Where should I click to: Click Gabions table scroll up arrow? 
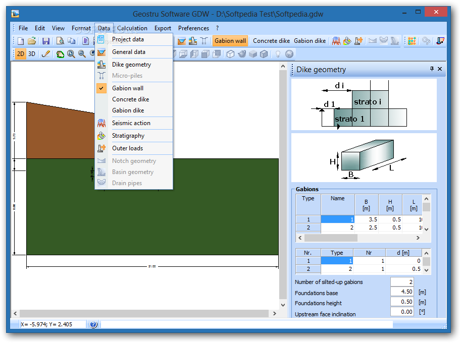(426, 199)
